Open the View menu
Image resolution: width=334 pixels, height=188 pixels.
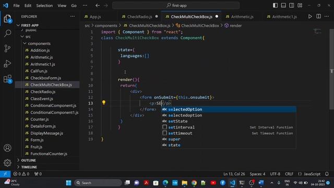pyautogui.click(x=62, y=6)
